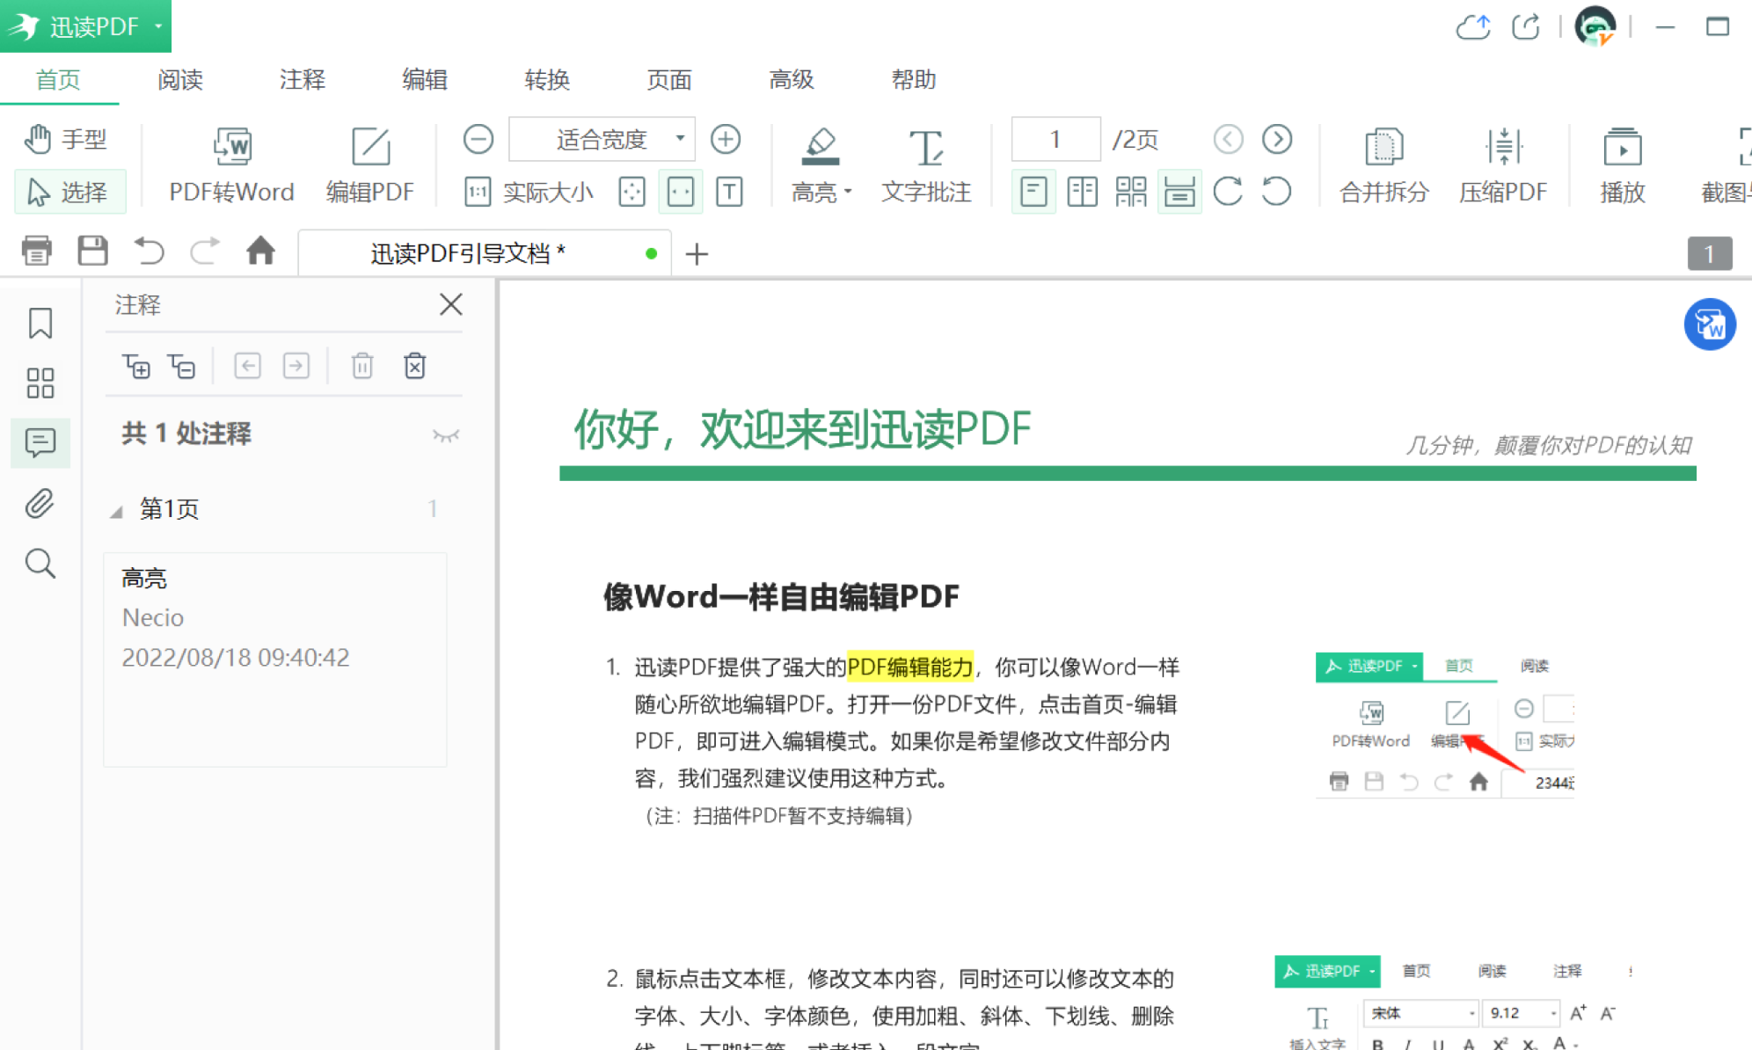Image resolution: width=1752 pixels, height=1050 pixels.
Task: Toggle fit-width view icon
Action: coord(681,192)
